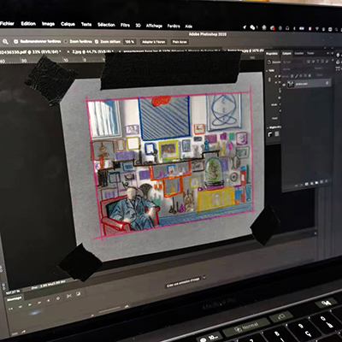The image size is (342, 342).
Task: Filter layers by pixel layer type
Action: [x=309, y=62]
